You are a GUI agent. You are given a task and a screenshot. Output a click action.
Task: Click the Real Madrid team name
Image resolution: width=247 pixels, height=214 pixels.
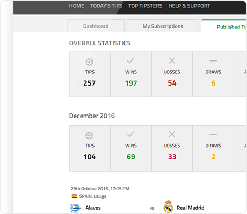(x=190, y=208)
